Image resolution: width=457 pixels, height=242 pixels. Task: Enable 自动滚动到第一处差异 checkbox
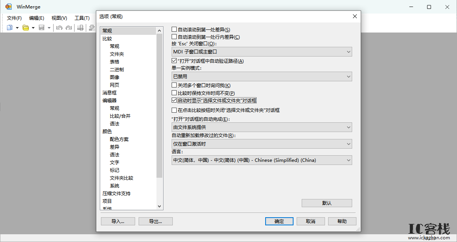tap(174, 29)
